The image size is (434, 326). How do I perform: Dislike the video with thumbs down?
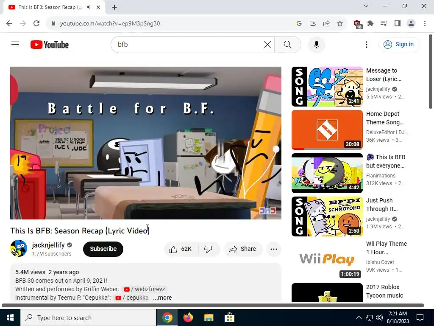[x=209, y=249]
